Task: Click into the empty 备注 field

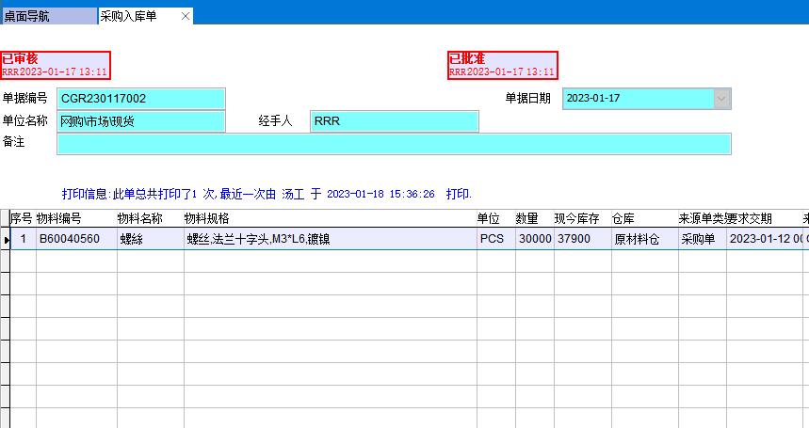Action: click(394, 144)
